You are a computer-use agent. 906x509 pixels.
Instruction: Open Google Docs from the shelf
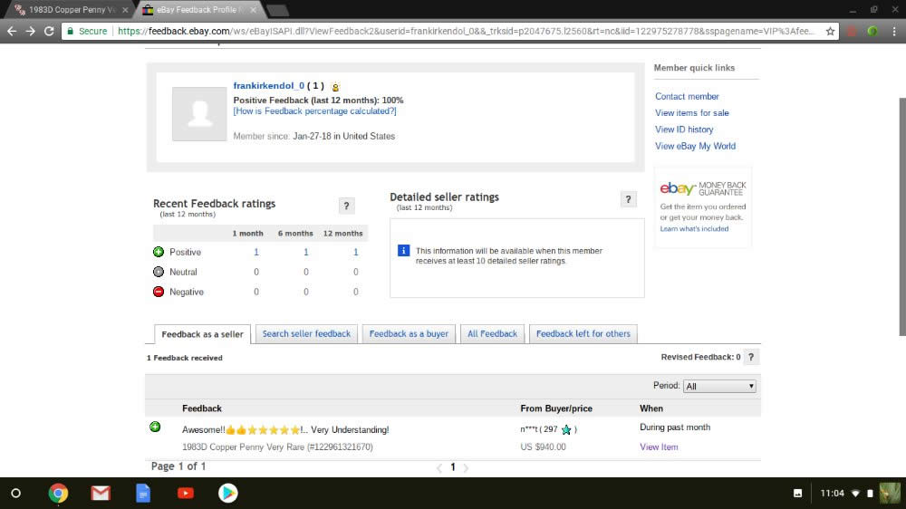(143, 494)
